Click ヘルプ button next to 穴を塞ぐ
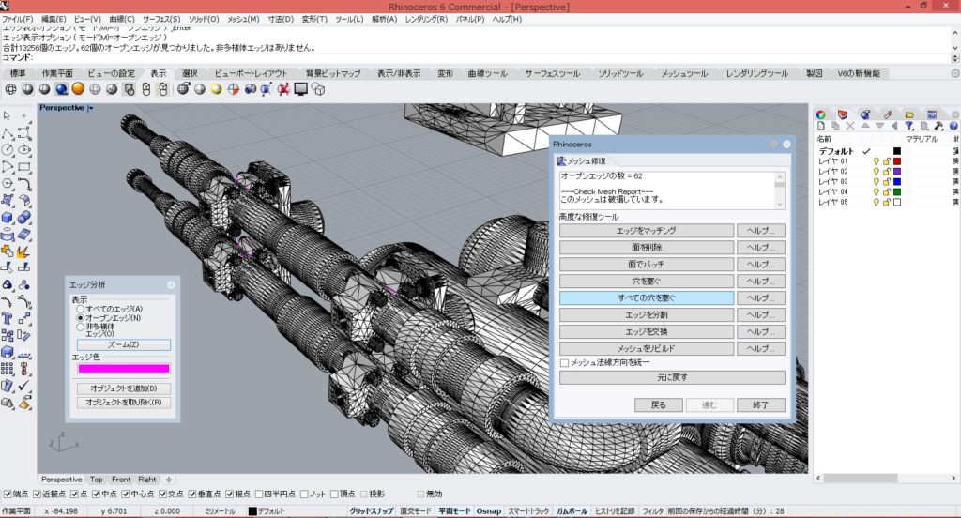Screen dimensions: 961x518 point(760,282)
